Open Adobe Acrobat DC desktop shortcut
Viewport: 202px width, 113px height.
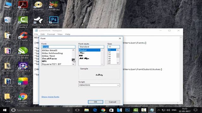coord(23,7)
